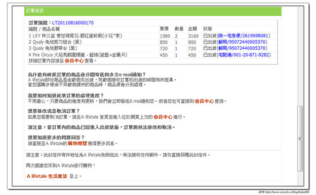Click heading 我要如何知道此筆訂單的處理進度？

click(66, 96)
